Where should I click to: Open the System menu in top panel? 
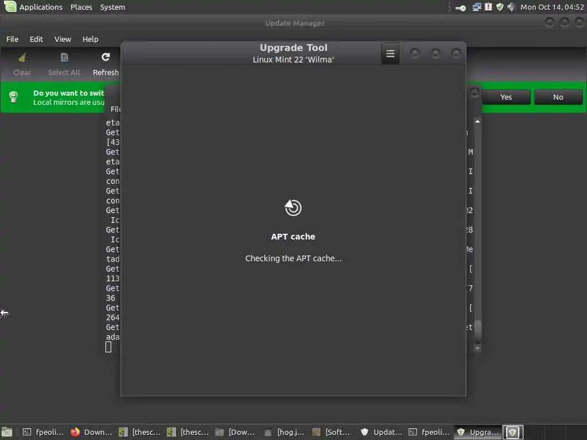[112, 7]
